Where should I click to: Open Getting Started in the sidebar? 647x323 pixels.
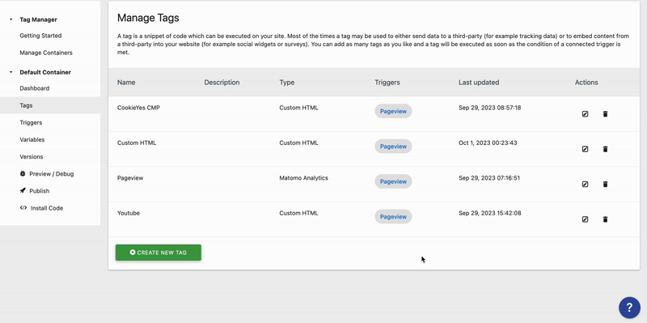click(x=40, y=36)
